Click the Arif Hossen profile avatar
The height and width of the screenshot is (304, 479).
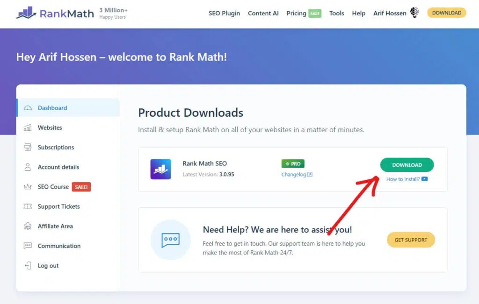coord(414,13)
